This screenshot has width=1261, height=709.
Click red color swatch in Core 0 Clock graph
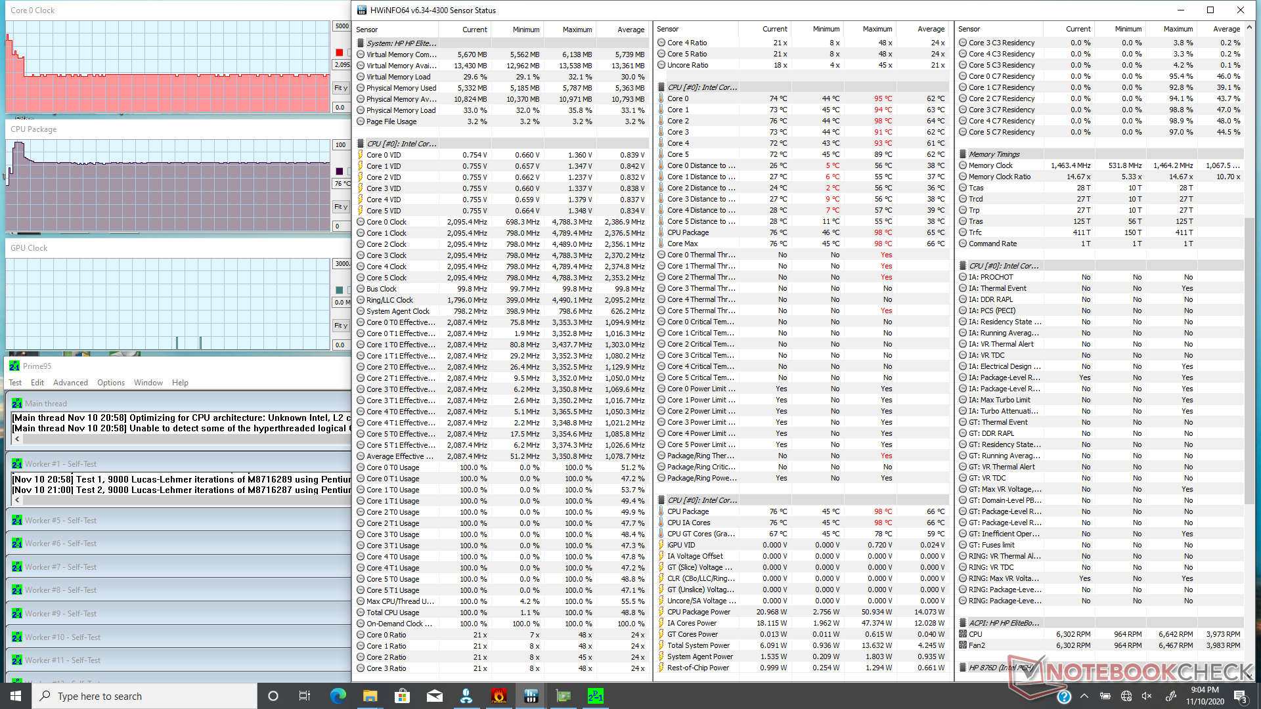pyautogui.click(x=339, y=53)
